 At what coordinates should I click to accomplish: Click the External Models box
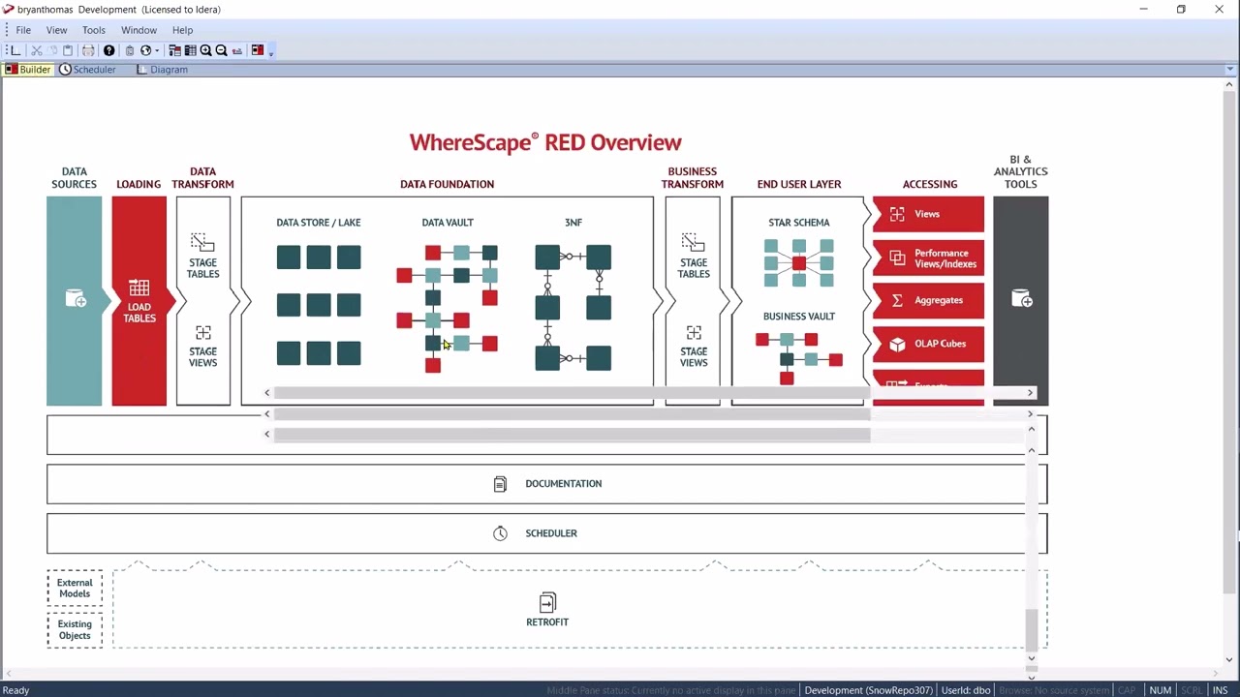[x=75, y=589]
